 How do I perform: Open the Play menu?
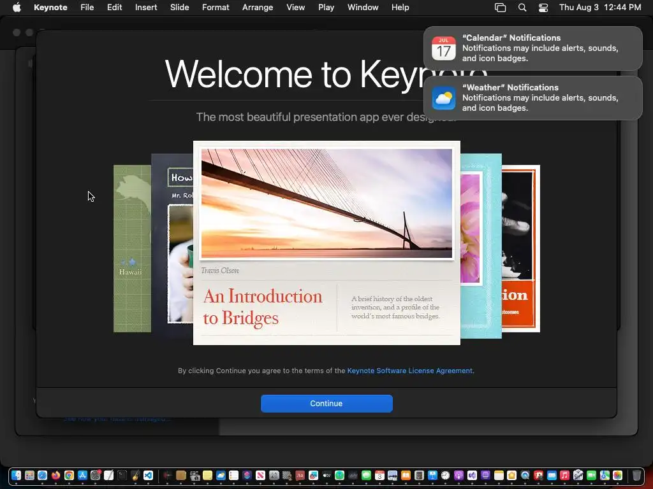(326, 7)
